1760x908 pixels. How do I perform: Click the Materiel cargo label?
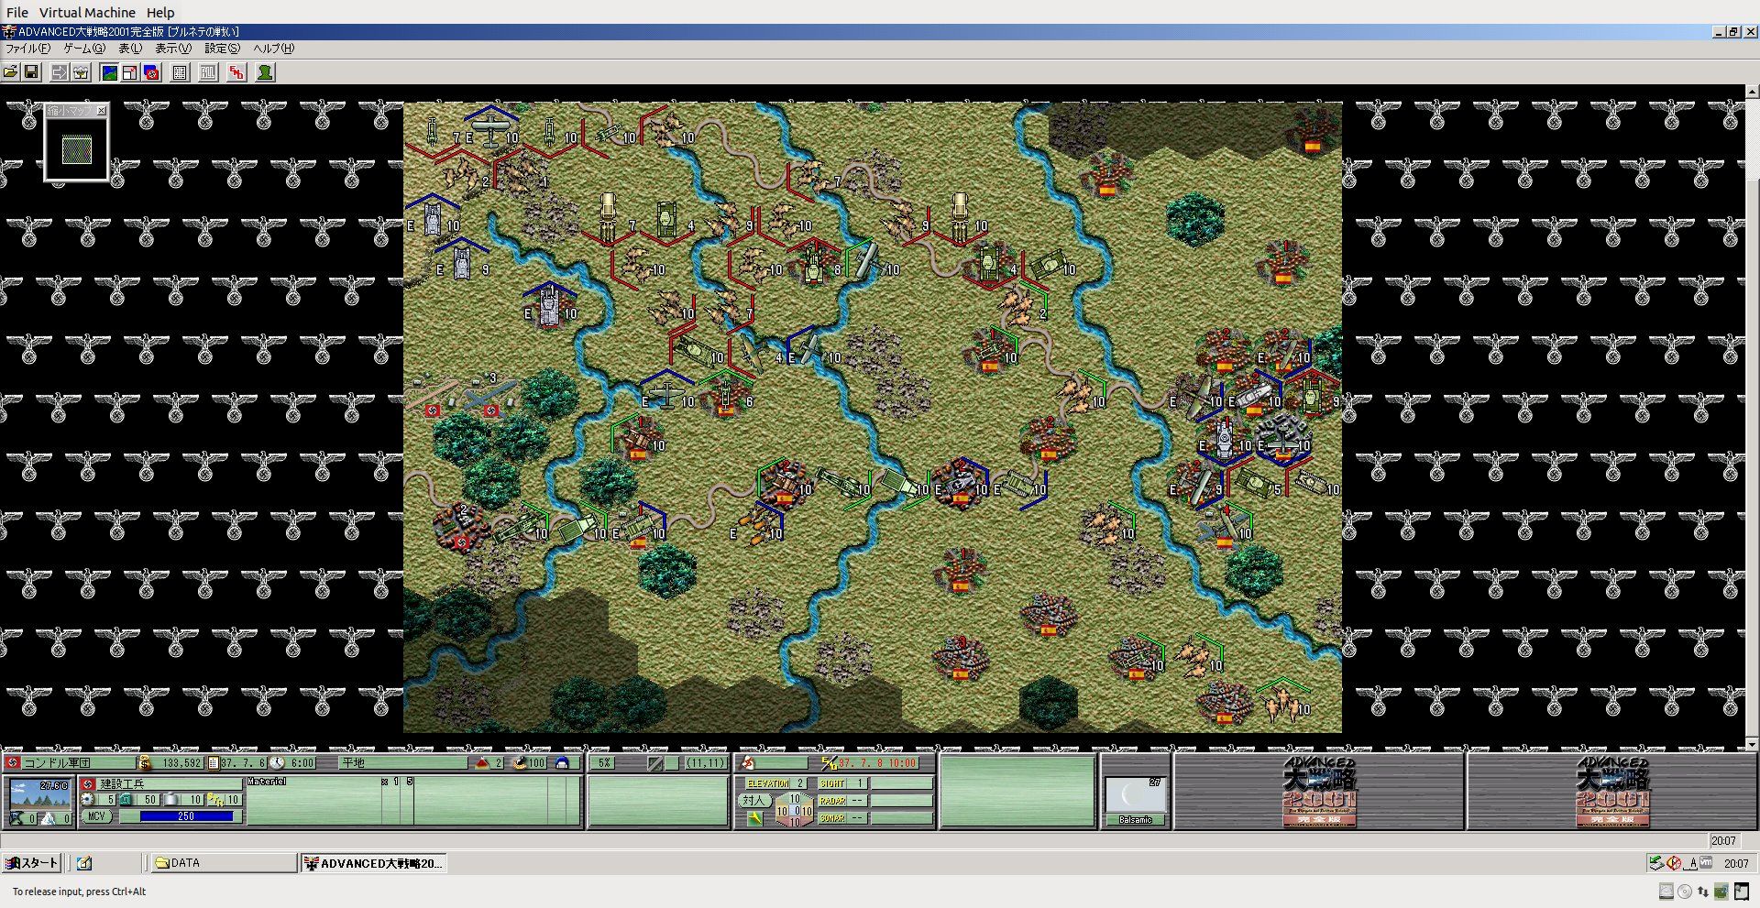[267, 782]
